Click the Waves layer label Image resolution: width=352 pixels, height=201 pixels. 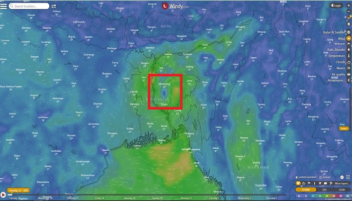[x=340, y=68]
